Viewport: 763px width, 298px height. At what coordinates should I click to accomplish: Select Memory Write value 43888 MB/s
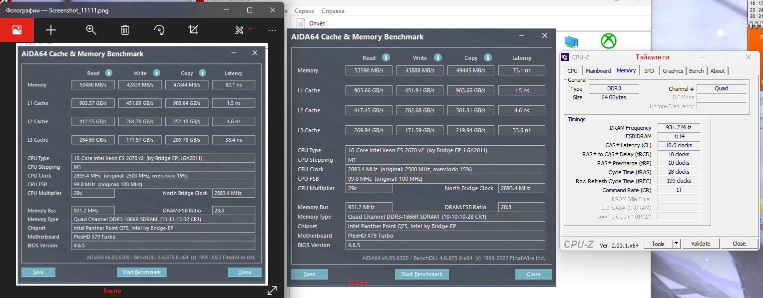420,70
